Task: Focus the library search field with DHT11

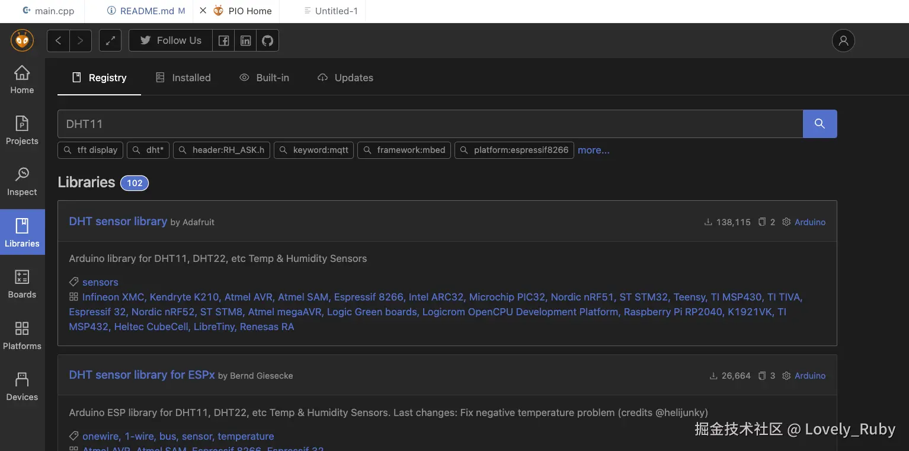Action: 430,123
